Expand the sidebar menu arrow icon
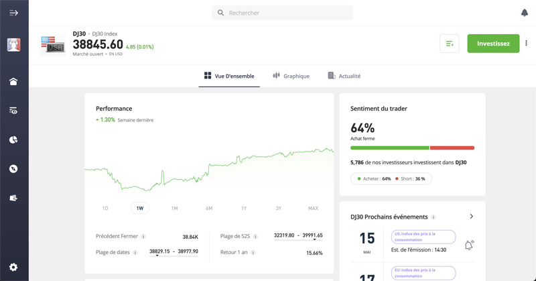536x281 pixels. 13,13
